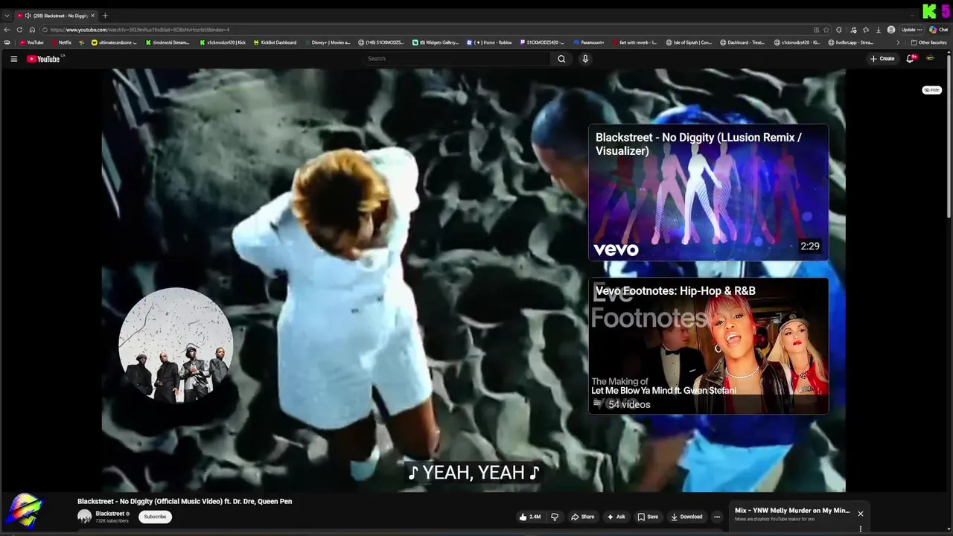Open Widgets Gallery bookmark

436,42
